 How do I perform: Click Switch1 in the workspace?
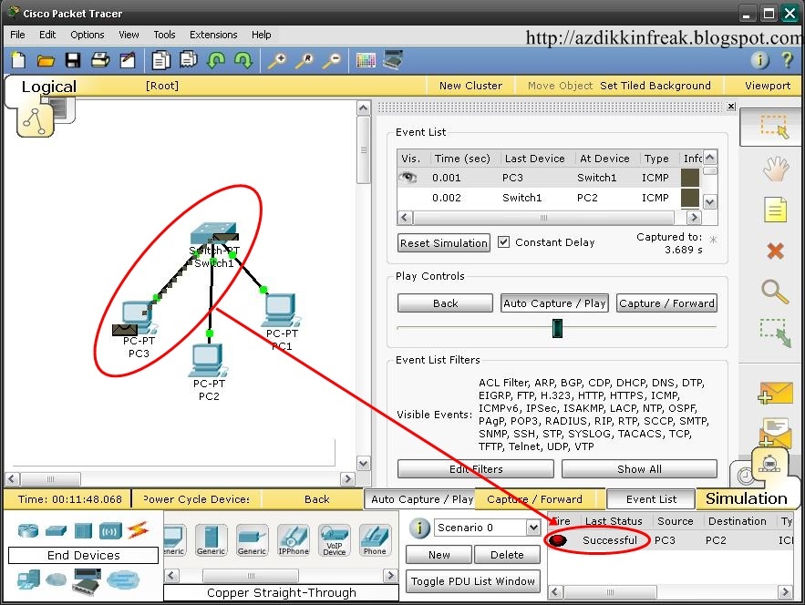tap(212, 234)
